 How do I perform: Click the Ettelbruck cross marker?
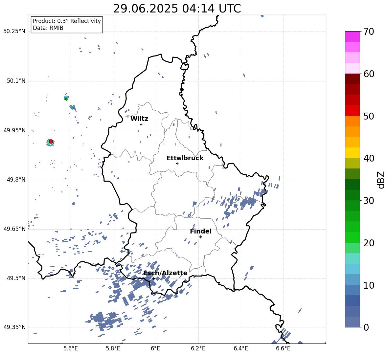coord(177,164)
